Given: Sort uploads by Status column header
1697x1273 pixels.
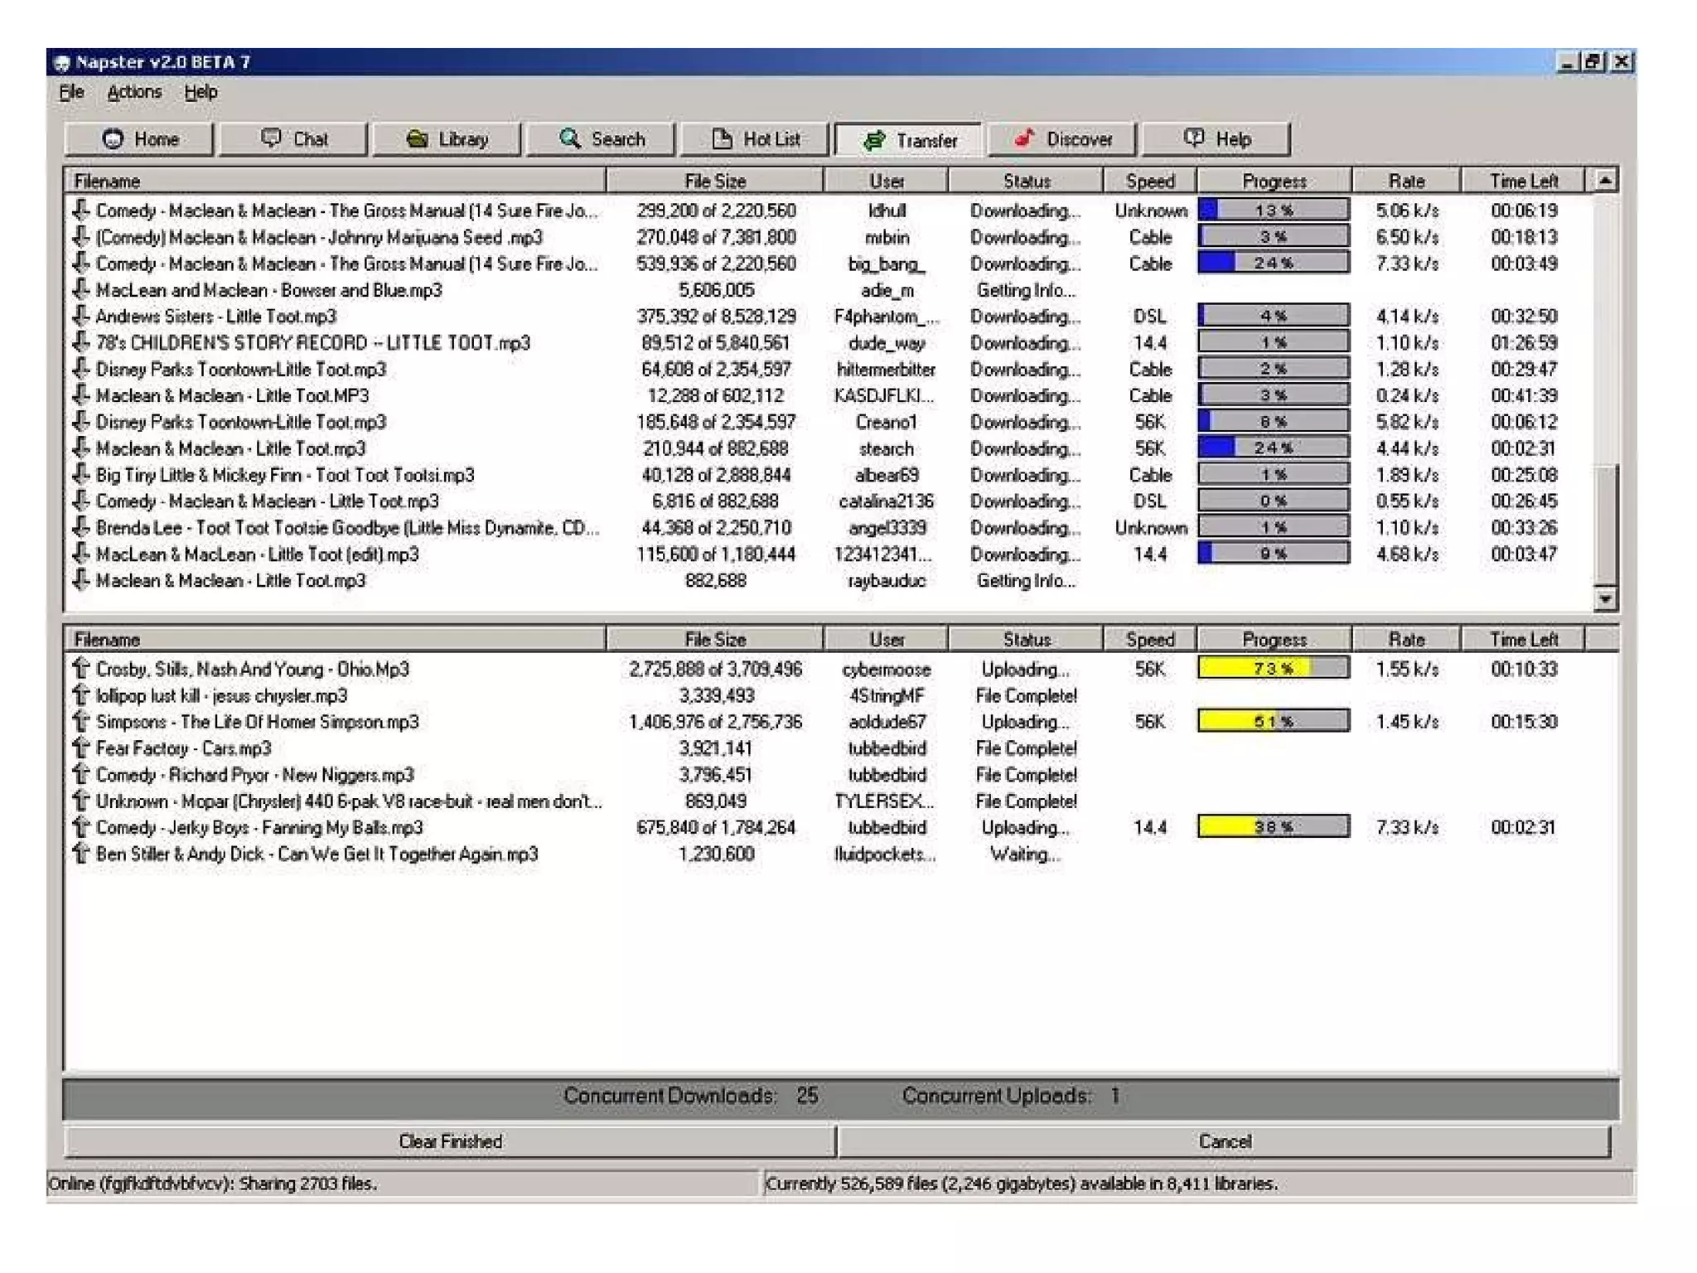Looking at the screenshot, I should (x=1026, y=639).
